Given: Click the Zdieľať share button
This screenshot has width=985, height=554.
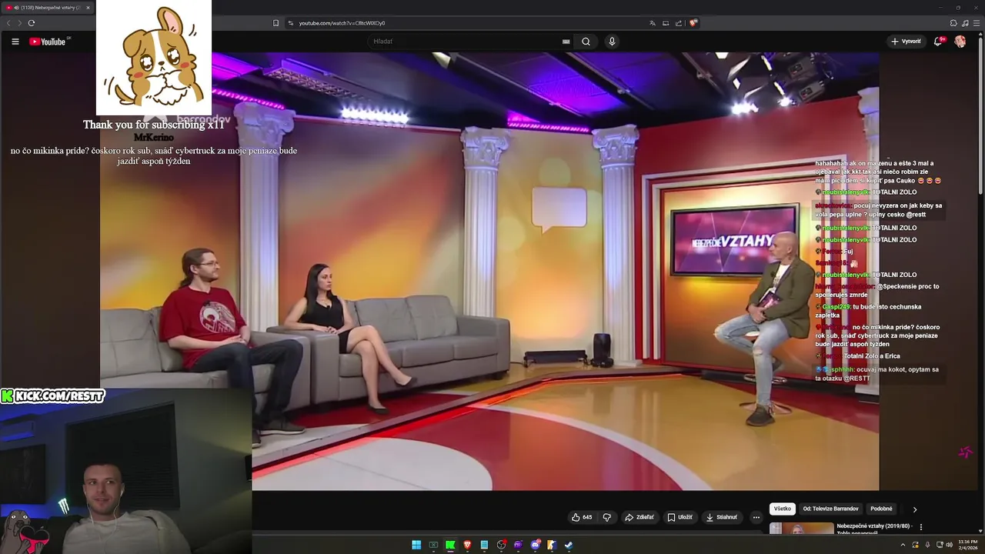Looking at the screenshot, I should pyautogui.click(x=639, y=517).
